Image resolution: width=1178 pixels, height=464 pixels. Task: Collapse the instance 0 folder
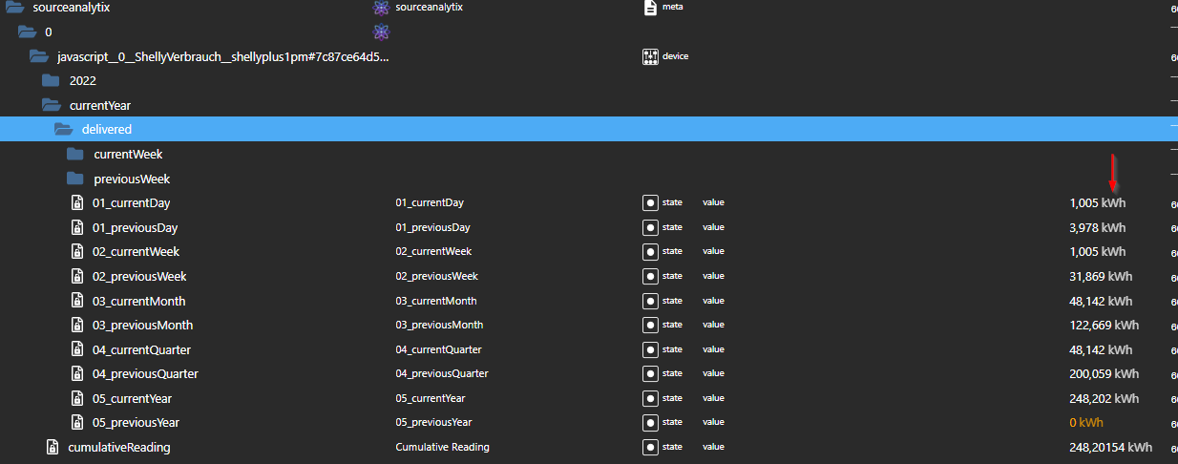coord(27,32)
